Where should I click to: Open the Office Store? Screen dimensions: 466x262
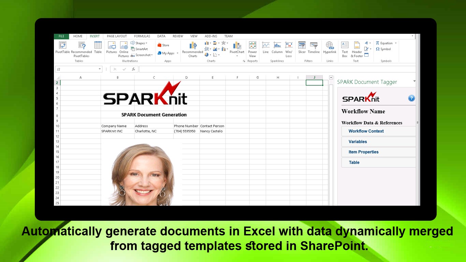tap(163, 45)
